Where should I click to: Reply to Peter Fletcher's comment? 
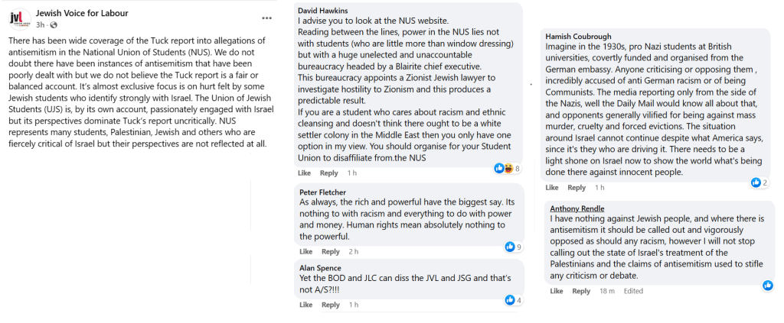pyautogui.click(x=330, y=252)
